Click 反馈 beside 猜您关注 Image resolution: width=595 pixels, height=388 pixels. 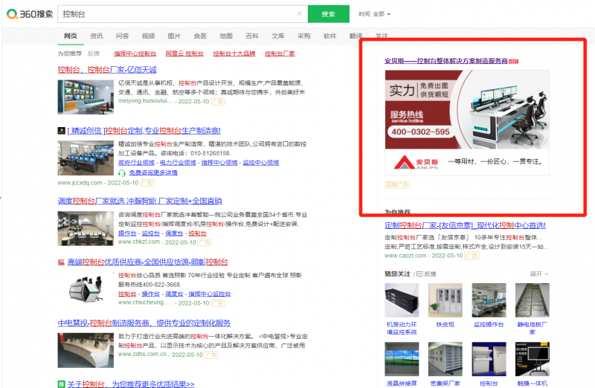click(426, 274)
